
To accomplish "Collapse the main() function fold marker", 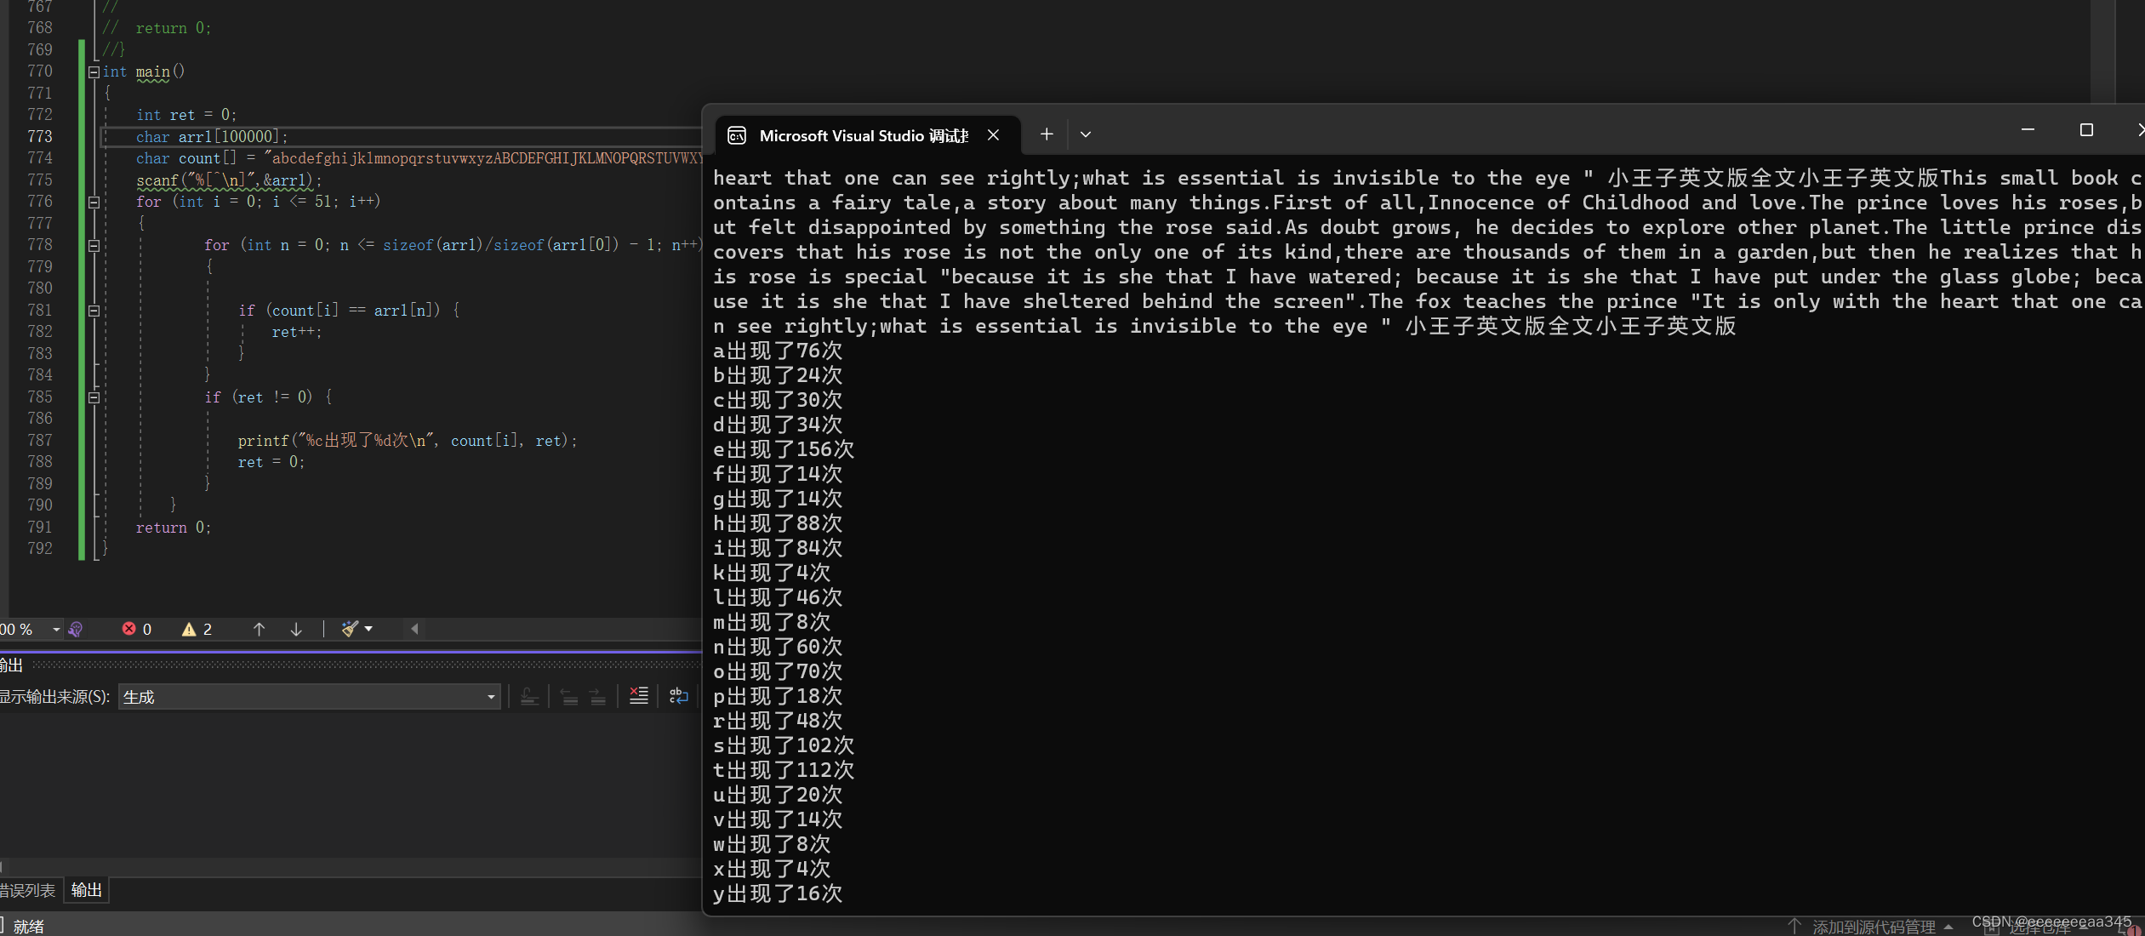I will point(94,72).
